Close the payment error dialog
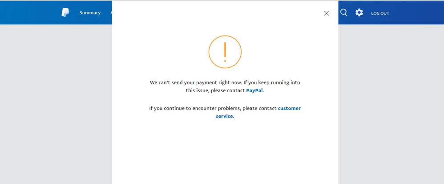Viewport: 444px width, 184px height. pos(326,13)
